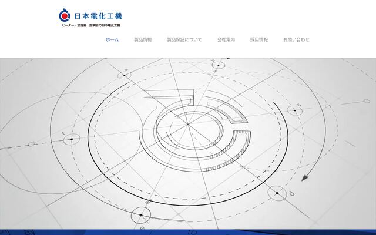Screen dimensions: 376x235
Task: Select the 採用情報 navigation link
Action: tap(259, 39)
